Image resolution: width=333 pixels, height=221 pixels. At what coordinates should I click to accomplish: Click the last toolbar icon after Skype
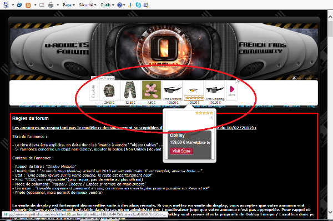click(146, 5)
